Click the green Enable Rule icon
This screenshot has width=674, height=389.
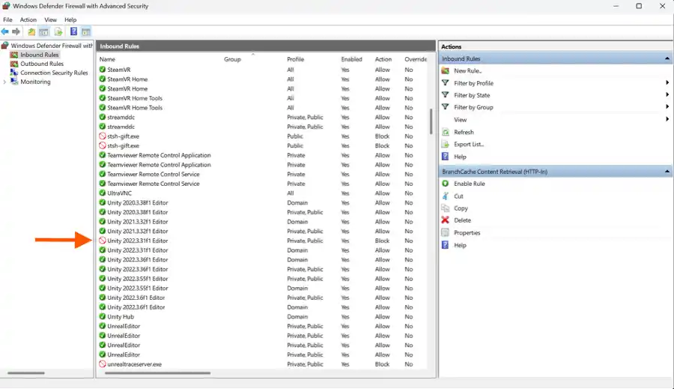pyautogui.click(x=446, y=184)
